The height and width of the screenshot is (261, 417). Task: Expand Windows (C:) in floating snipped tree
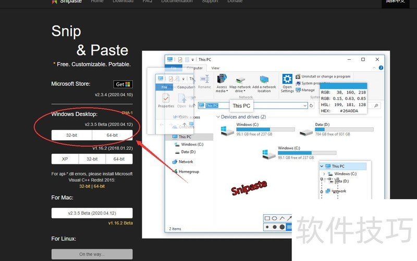[x=324, y=174]
